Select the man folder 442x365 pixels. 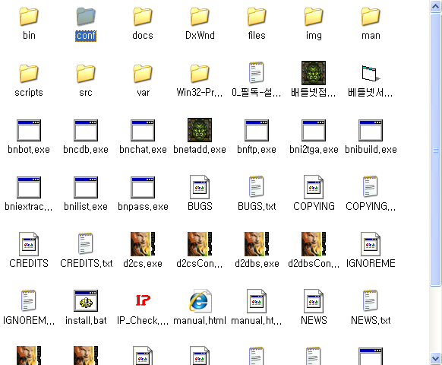[x=371, y=17]
